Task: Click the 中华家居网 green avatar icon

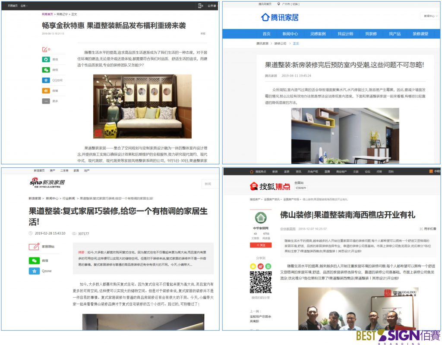Action: pos(261,217)
